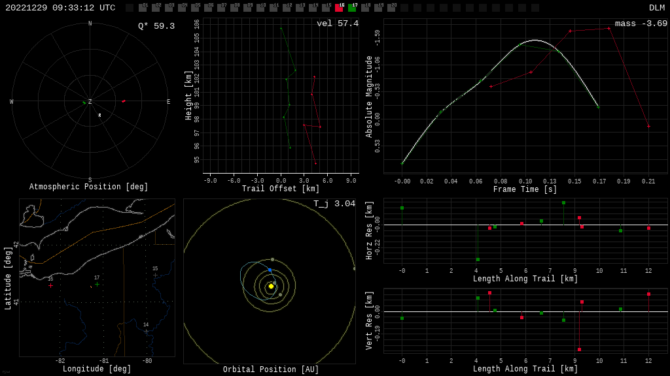Click the W compass label on polar plot
This screenshot has width=670, height=376.
12,101
